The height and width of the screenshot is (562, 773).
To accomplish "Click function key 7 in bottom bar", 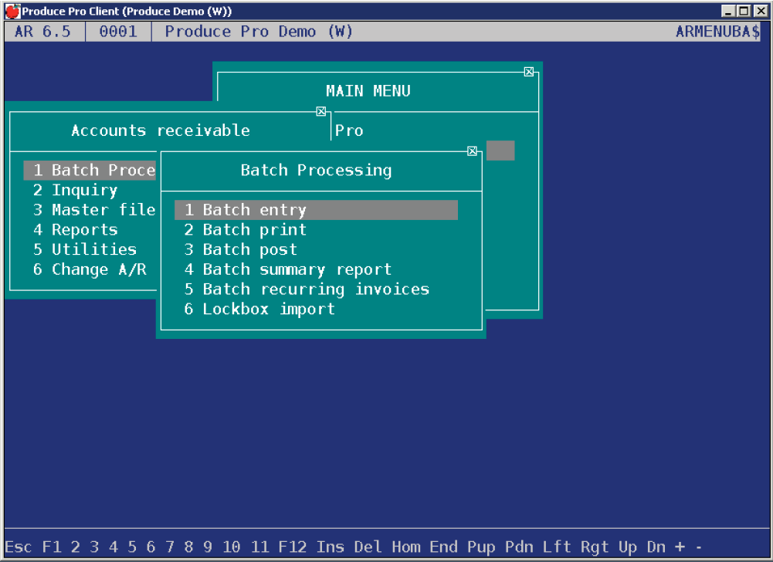I will 170,547.
